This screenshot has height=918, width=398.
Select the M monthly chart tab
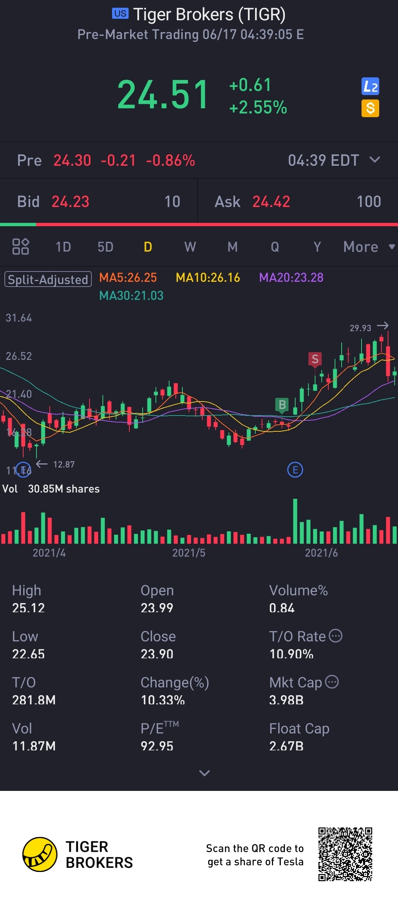click(x=233, y=247)
